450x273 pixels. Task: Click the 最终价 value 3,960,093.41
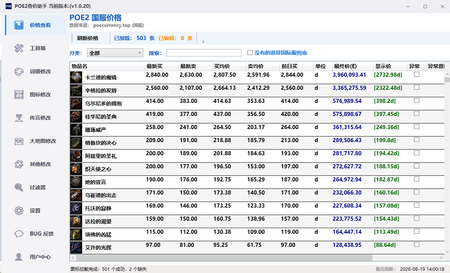(349, 75)
